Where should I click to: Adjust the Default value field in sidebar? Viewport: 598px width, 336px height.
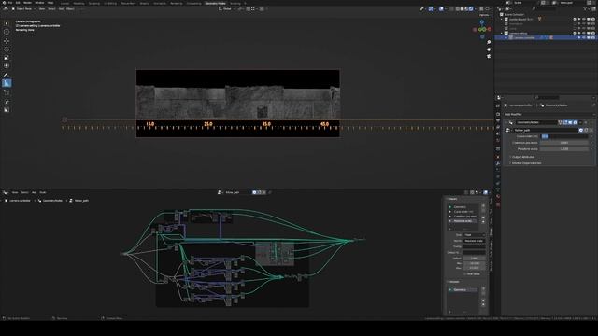475,258
